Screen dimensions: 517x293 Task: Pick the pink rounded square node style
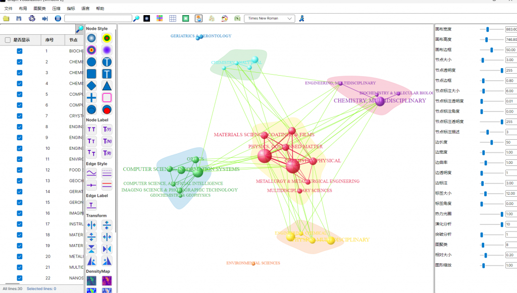tap(107, 98)
